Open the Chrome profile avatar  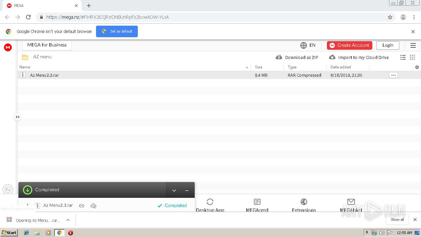coord(403,17)
